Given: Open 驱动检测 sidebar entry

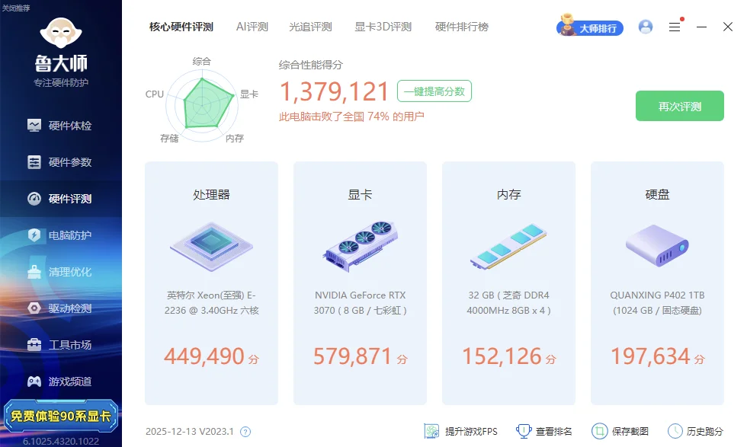Looking at the screenshot, I should (61, 308).
